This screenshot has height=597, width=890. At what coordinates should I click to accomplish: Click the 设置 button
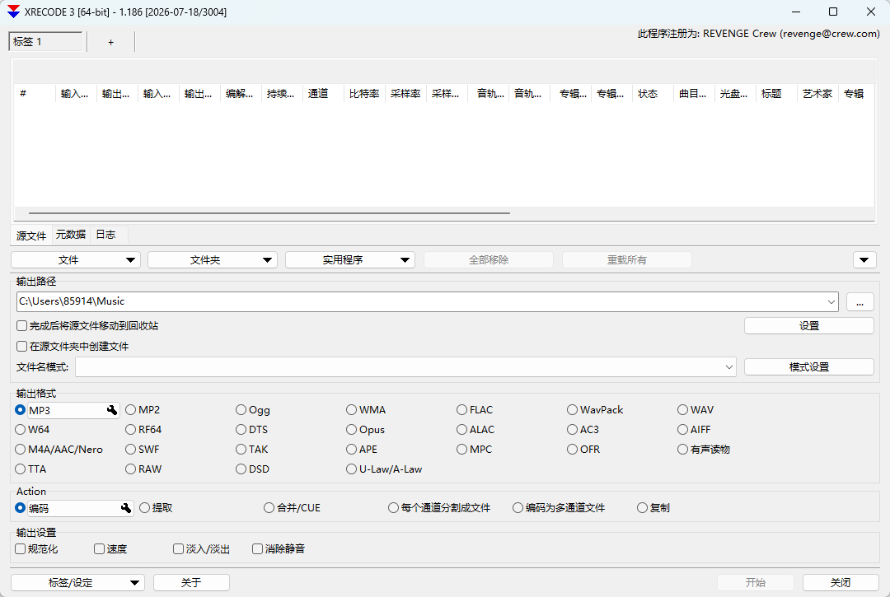point(809,326)
